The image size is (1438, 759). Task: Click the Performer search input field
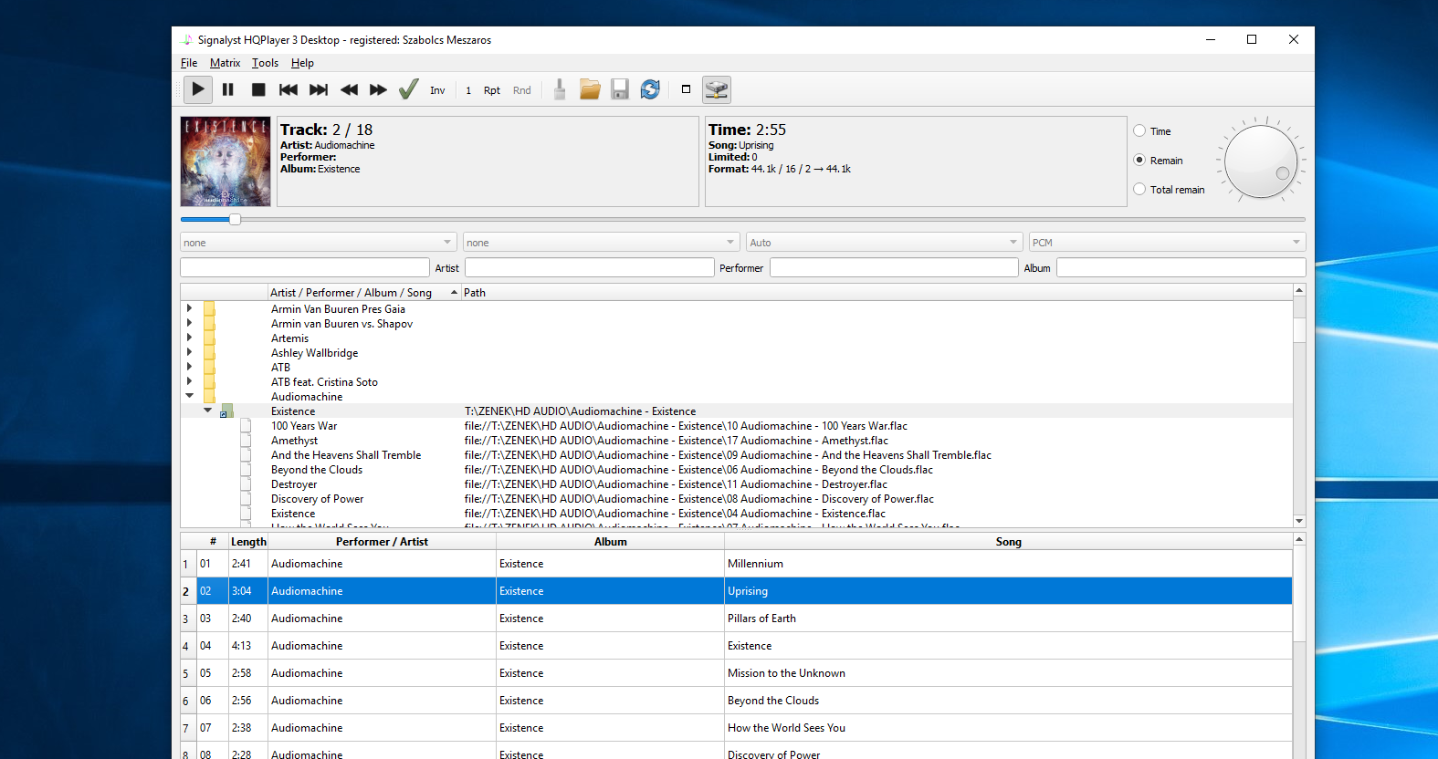tap(894, 267)
